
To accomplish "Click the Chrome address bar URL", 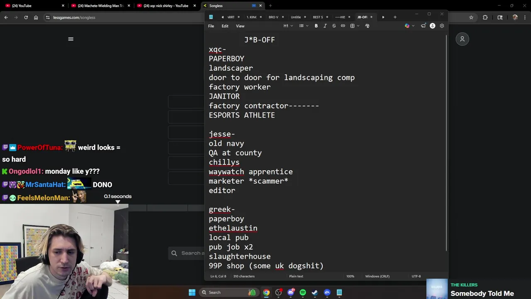I will coord(74,17).
